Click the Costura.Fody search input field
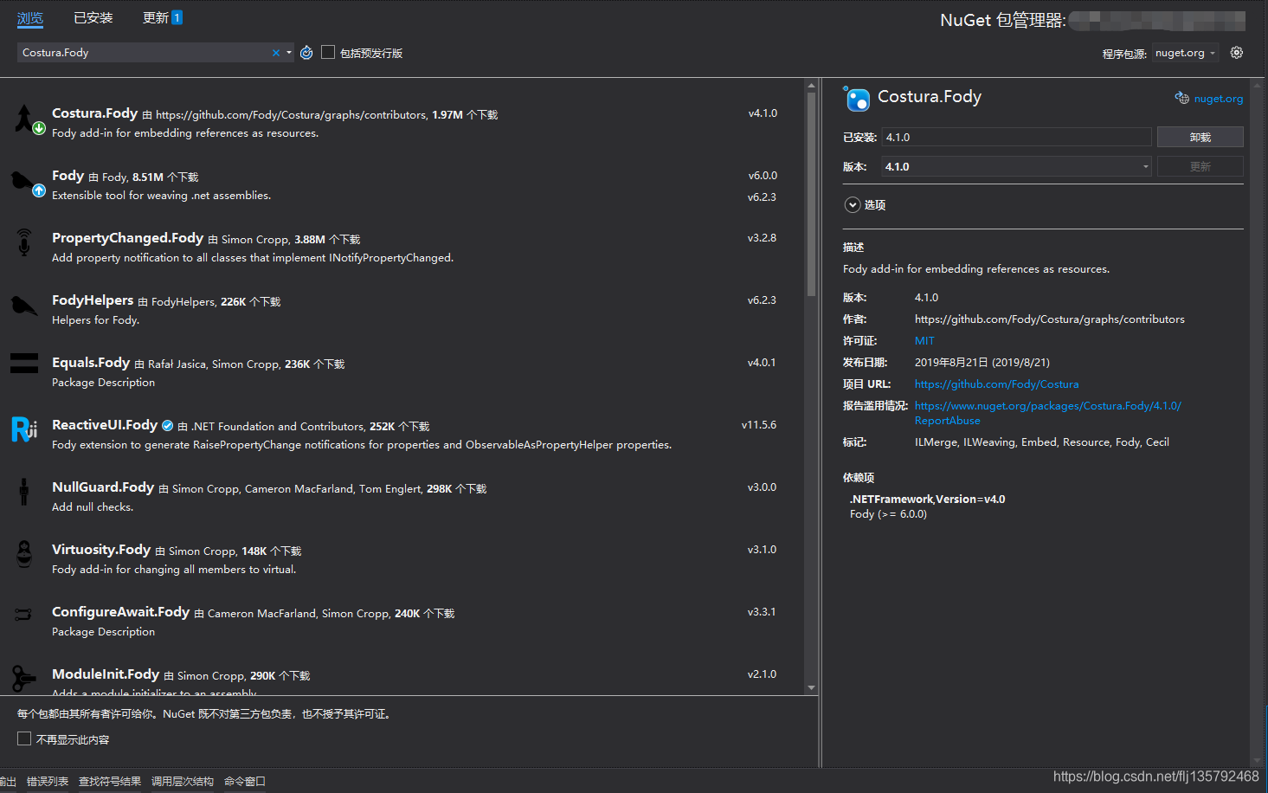Screen dimensions: 1268x793 pyautogui.click(x=145, y=53)
